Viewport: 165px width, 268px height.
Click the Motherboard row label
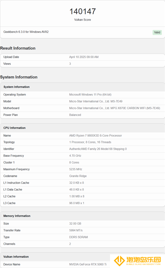11,108
